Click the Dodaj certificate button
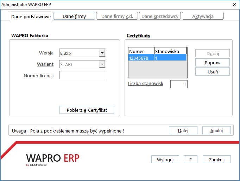This screenshot has height=181, width=240. (x=213, y=53)
